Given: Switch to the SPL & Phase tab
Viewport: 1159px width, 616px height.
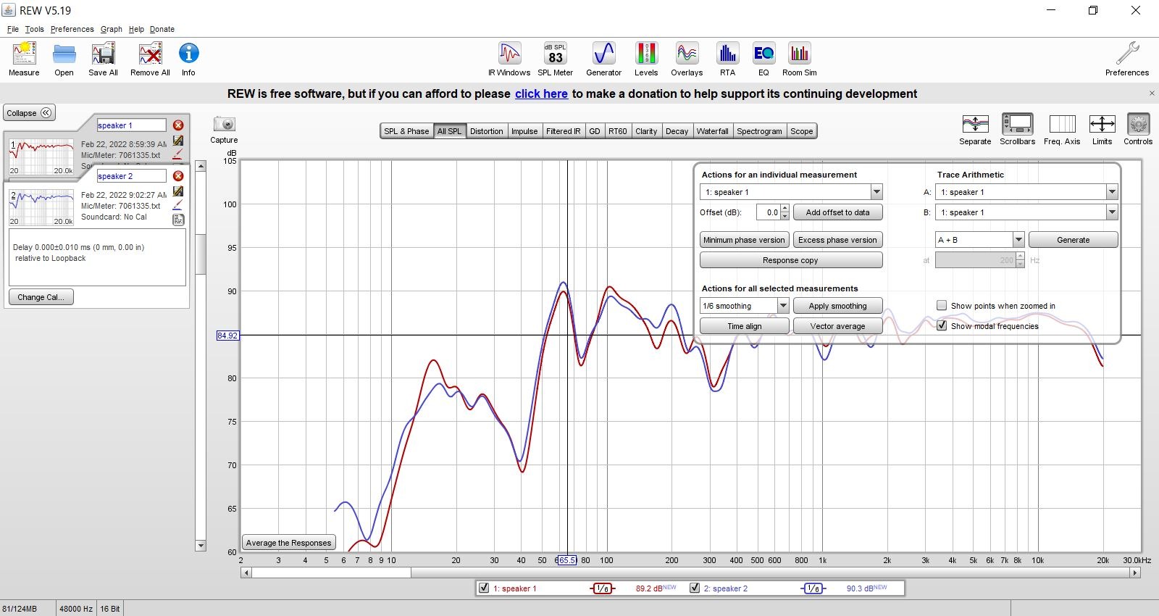Looking at the screenshot, I should coord(406,131).
